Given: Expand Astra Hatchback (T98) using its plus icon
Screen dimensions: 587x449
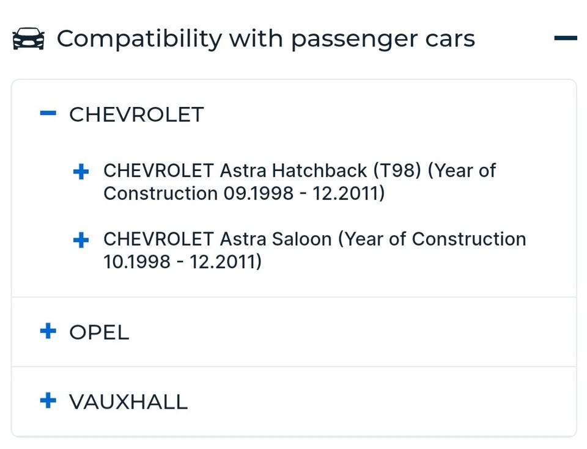Looking at the screenshot, I should (x=81, y=172).
